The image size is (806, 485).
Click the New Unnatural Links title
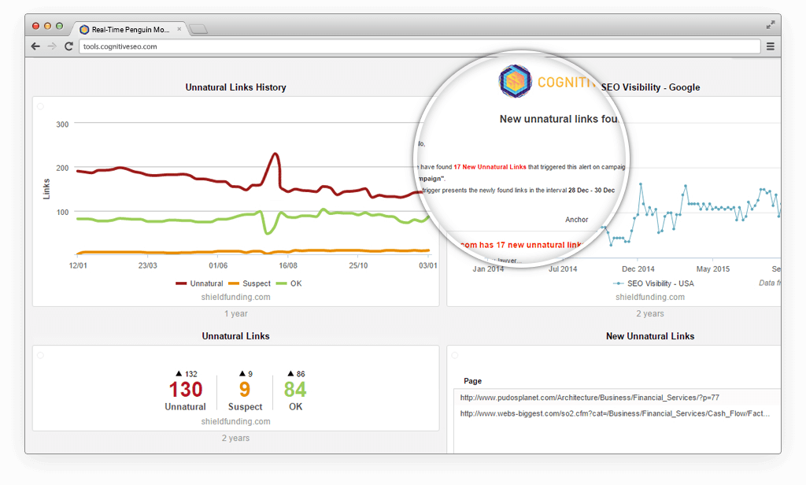tap(650, 336)
